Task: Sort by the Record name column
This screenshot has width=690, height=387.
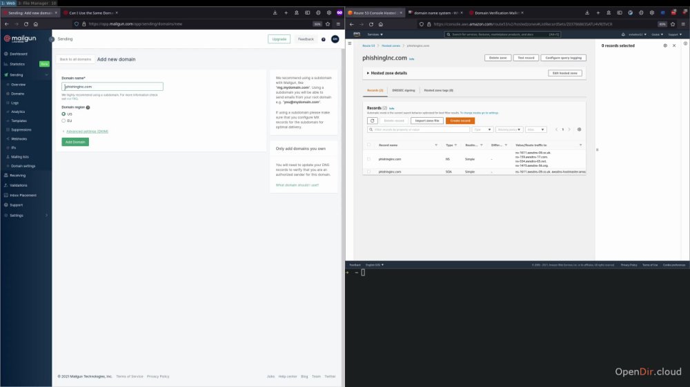Action: tap(388, 145)
